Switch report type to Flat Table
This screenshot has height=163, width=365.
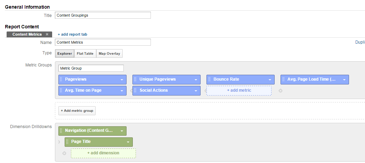pyautogui.click(x=85, y=53)
